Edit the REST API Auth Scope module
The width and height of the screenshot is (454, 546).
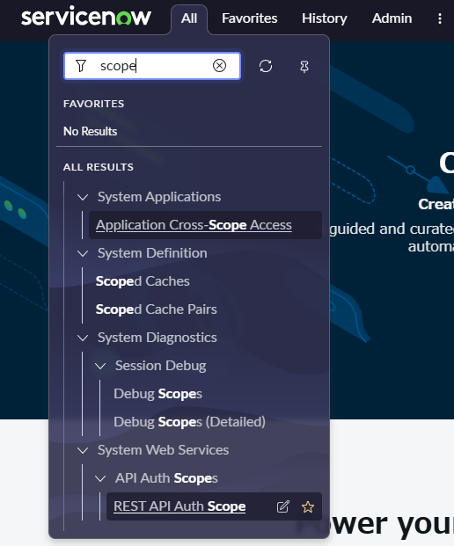(283, 506)
